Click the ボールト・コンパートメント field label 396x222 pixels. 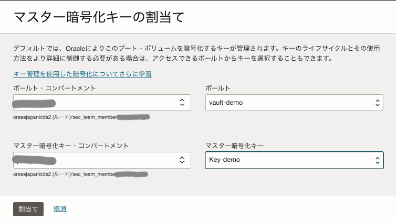pos(55,88)
